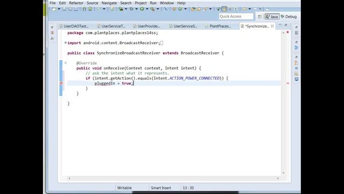Click the New Java Package icon
Image resolution: width=344 pixels, height=194 pixels.
[174, 9]
